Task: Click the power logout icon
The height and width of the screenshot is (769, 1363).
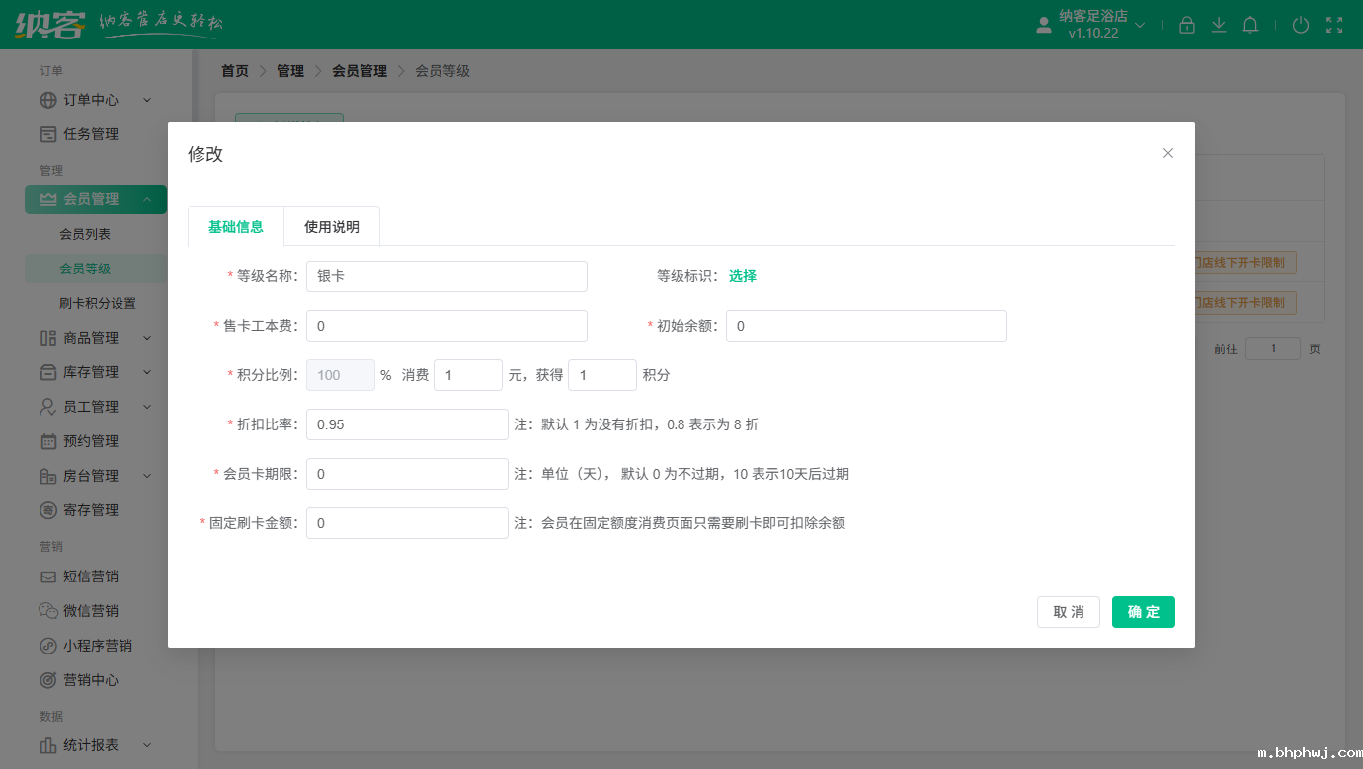Action: coord(1301,25)
